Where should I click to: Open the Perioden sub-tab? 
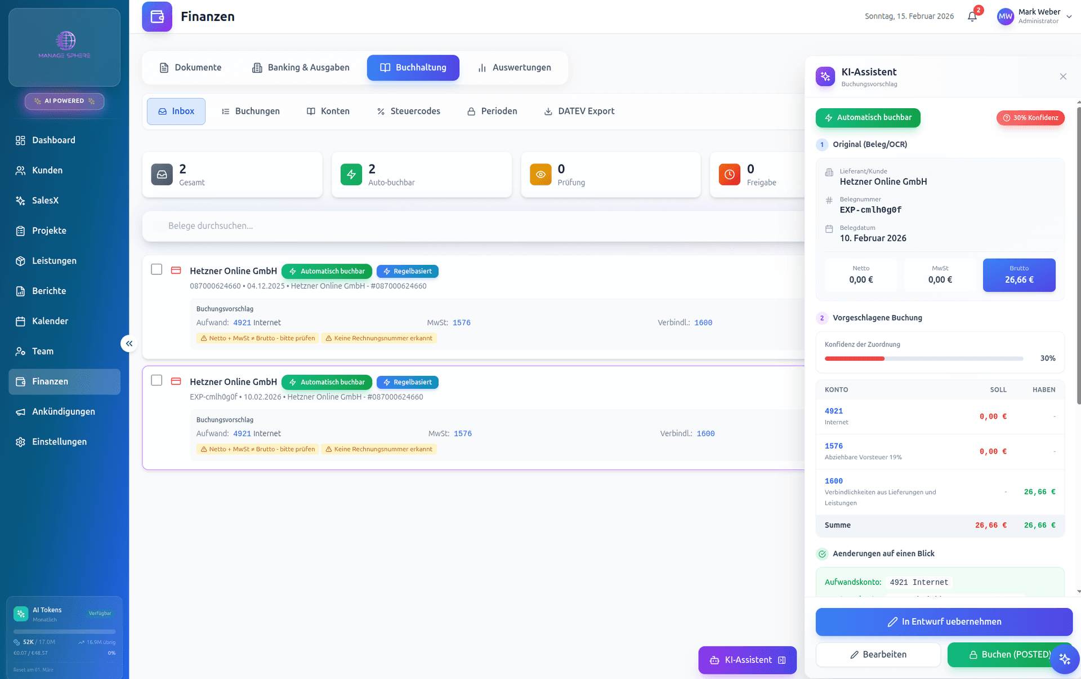492,111
